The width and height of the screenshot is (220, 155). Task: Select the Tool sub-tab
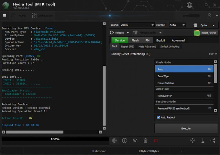114,46
